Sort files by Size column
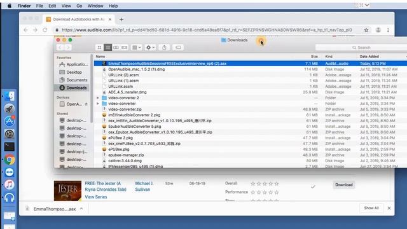Image resolution: width=407 pixels, height=229 pixels. pyautogui.click(x=314, y=57)
